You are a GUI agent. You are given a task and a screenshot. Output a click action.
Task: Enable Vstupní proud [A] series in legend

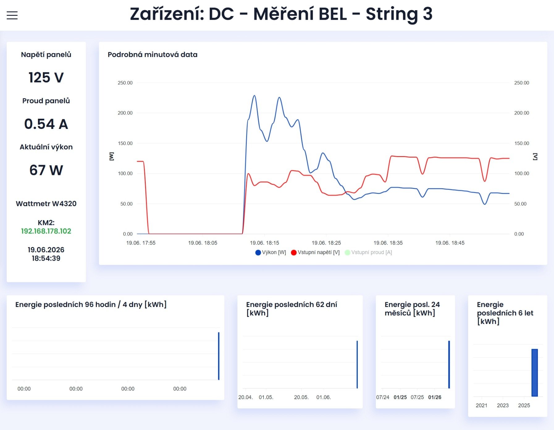(368, 253)
